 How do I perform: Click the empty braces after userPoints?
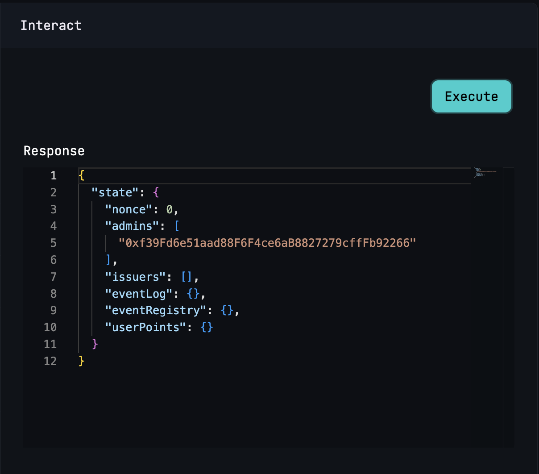[x=207, y=327]
